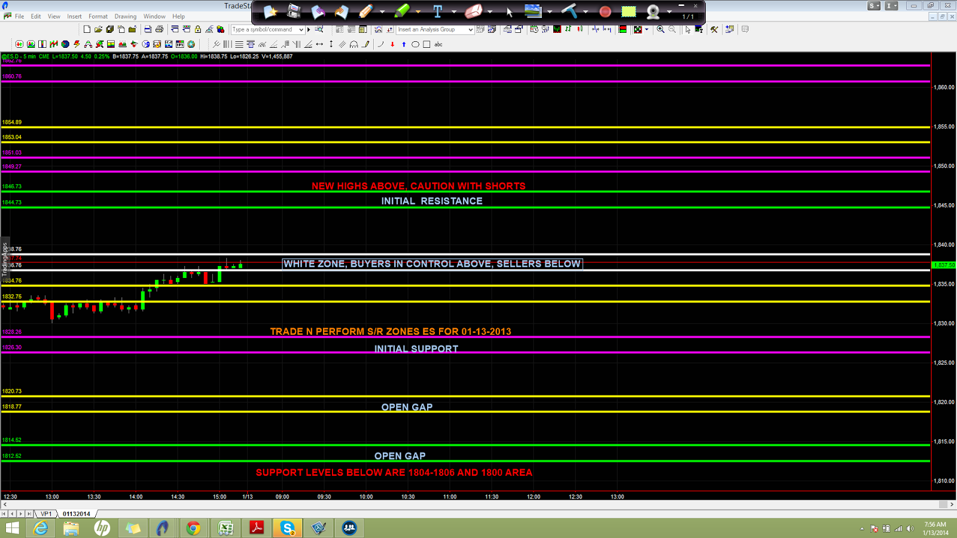
Task: Go to the first workspace tab
Action: coord(4,513)
